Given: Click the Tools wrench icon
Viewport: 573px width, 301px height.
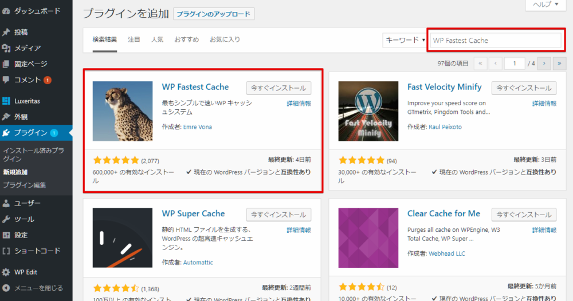Looking at the screenshot, I should pyautogui.click(x=6, y=219).
